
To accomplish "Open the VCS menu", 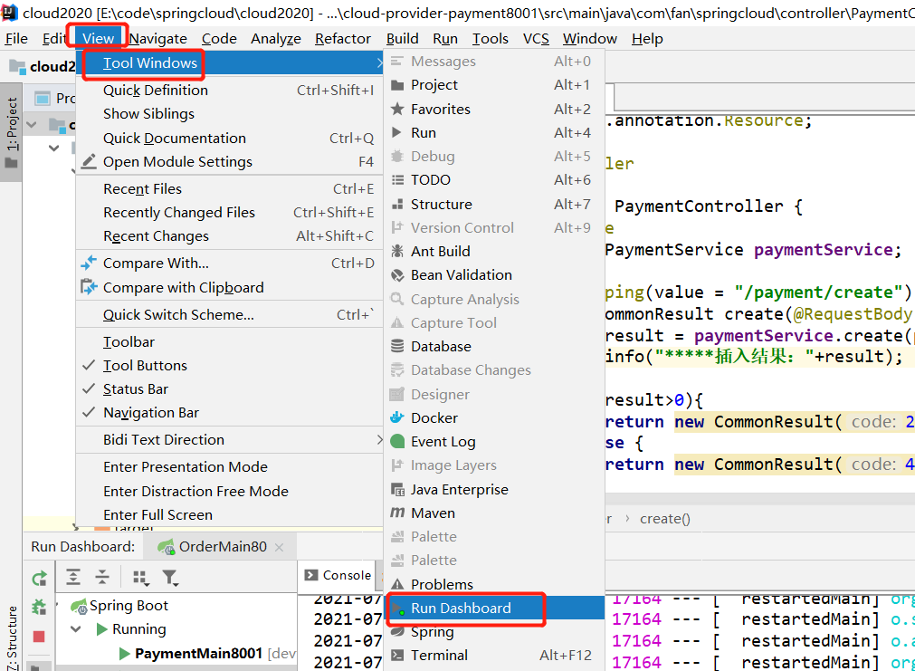I will 537,39.
